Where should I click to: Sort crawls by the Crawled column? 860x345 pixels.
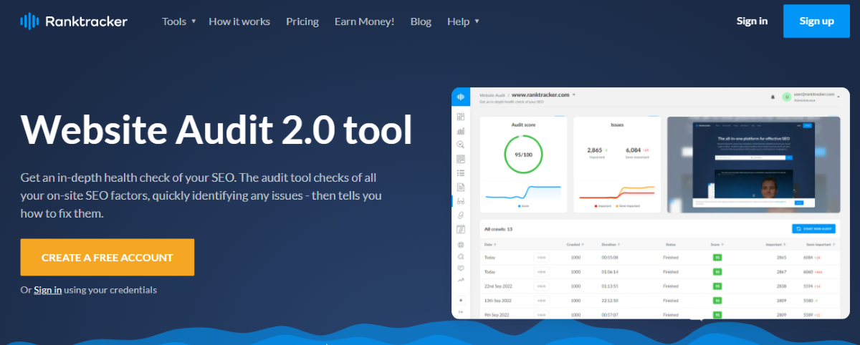click(x=576, y=244)
